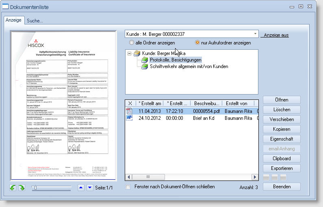Go to previous page with up arrow
Image resolution: width=323 pixels, height=207 pixels.
click(x=81, y=187)
